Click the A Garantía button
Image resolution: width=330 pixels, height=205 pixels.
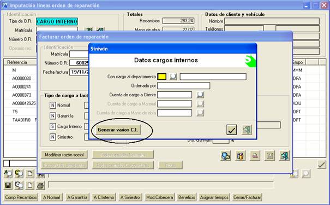[77, 197]
